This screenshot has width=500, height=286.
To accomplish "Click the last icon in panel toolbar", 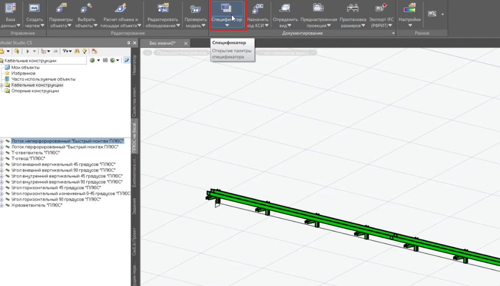I will tap(94, 51).
